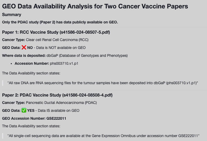Click the GEO Accession Number GSE222011 line

(x=34, y=118)
